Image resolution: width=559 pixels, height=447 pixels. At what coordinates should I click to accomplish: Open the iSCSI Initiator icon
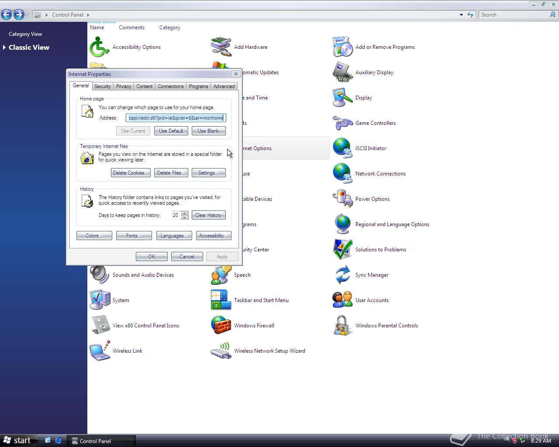342,148
